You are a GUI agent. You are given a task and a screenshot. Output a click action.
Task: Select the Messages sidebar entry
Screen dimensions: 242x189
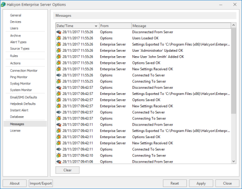[x=25, y=124]
